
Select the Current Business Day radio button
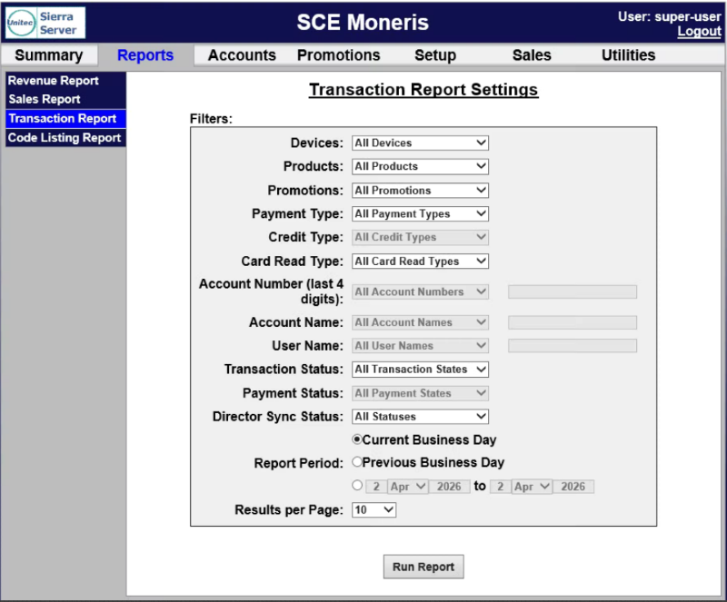click(x=357, y=439)
